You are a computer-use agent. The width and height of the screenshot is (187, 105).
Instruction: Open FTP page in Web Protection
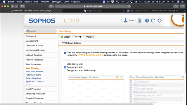click(28, 85)
